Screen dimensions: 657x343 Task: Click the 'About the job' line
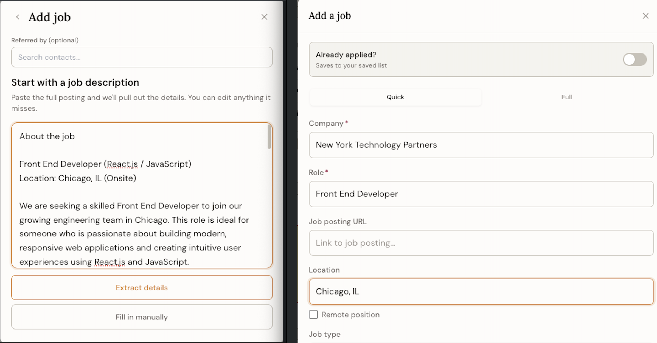coord(47,136)
